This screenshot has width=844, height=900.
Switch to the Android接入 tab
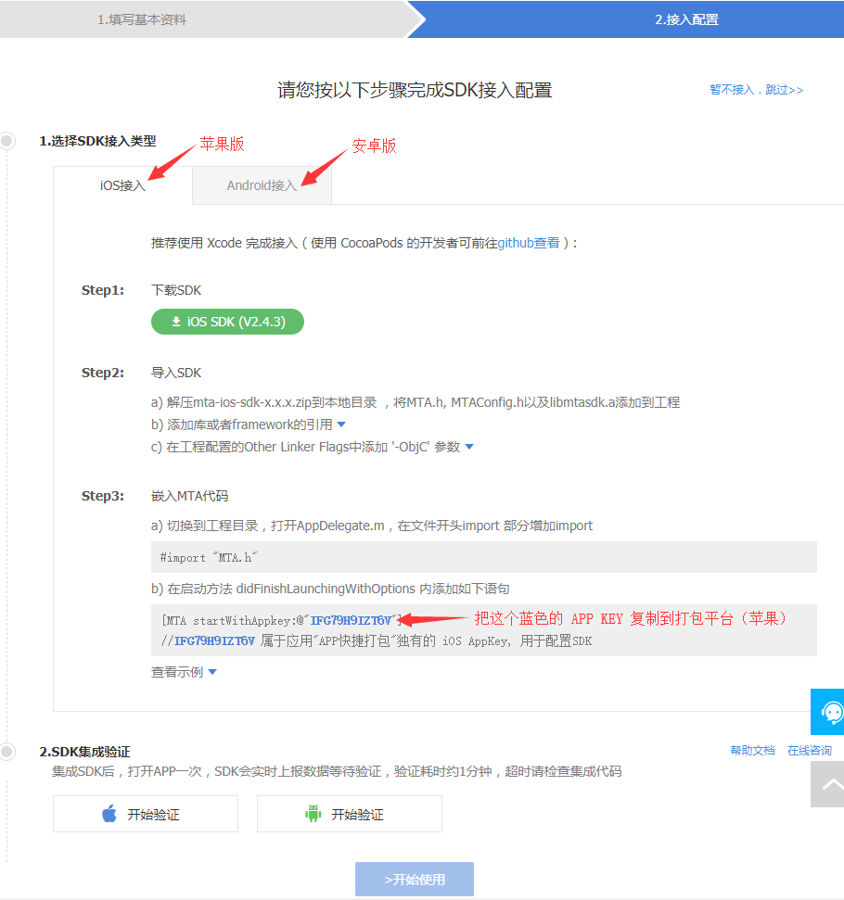[x=262, y=185]
